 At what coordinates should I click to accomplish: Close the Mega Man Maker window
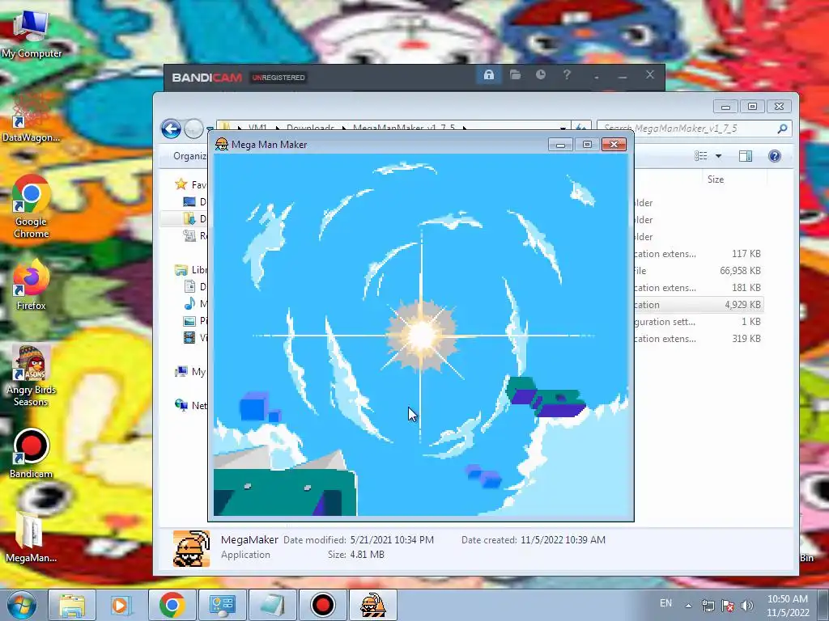(x=614, y=144)
